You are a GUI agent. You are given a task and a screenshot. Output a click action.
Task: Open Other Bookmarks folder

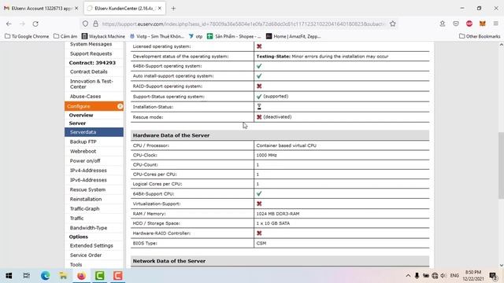(x=480, y=36)
